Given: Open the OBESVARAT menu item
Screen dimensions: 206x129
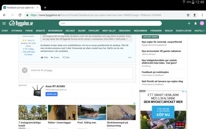Looking at the screenshot, I should point(125,31).
